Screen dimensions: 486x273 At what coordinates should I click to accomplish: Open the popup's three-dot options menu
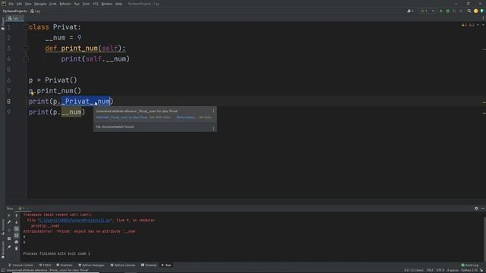coord(213,111)
